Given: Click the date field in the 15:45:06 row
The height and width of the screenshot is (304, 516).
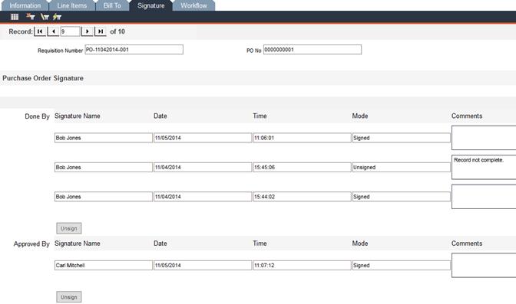Looking at the screenshot, I should coord(203,167).
